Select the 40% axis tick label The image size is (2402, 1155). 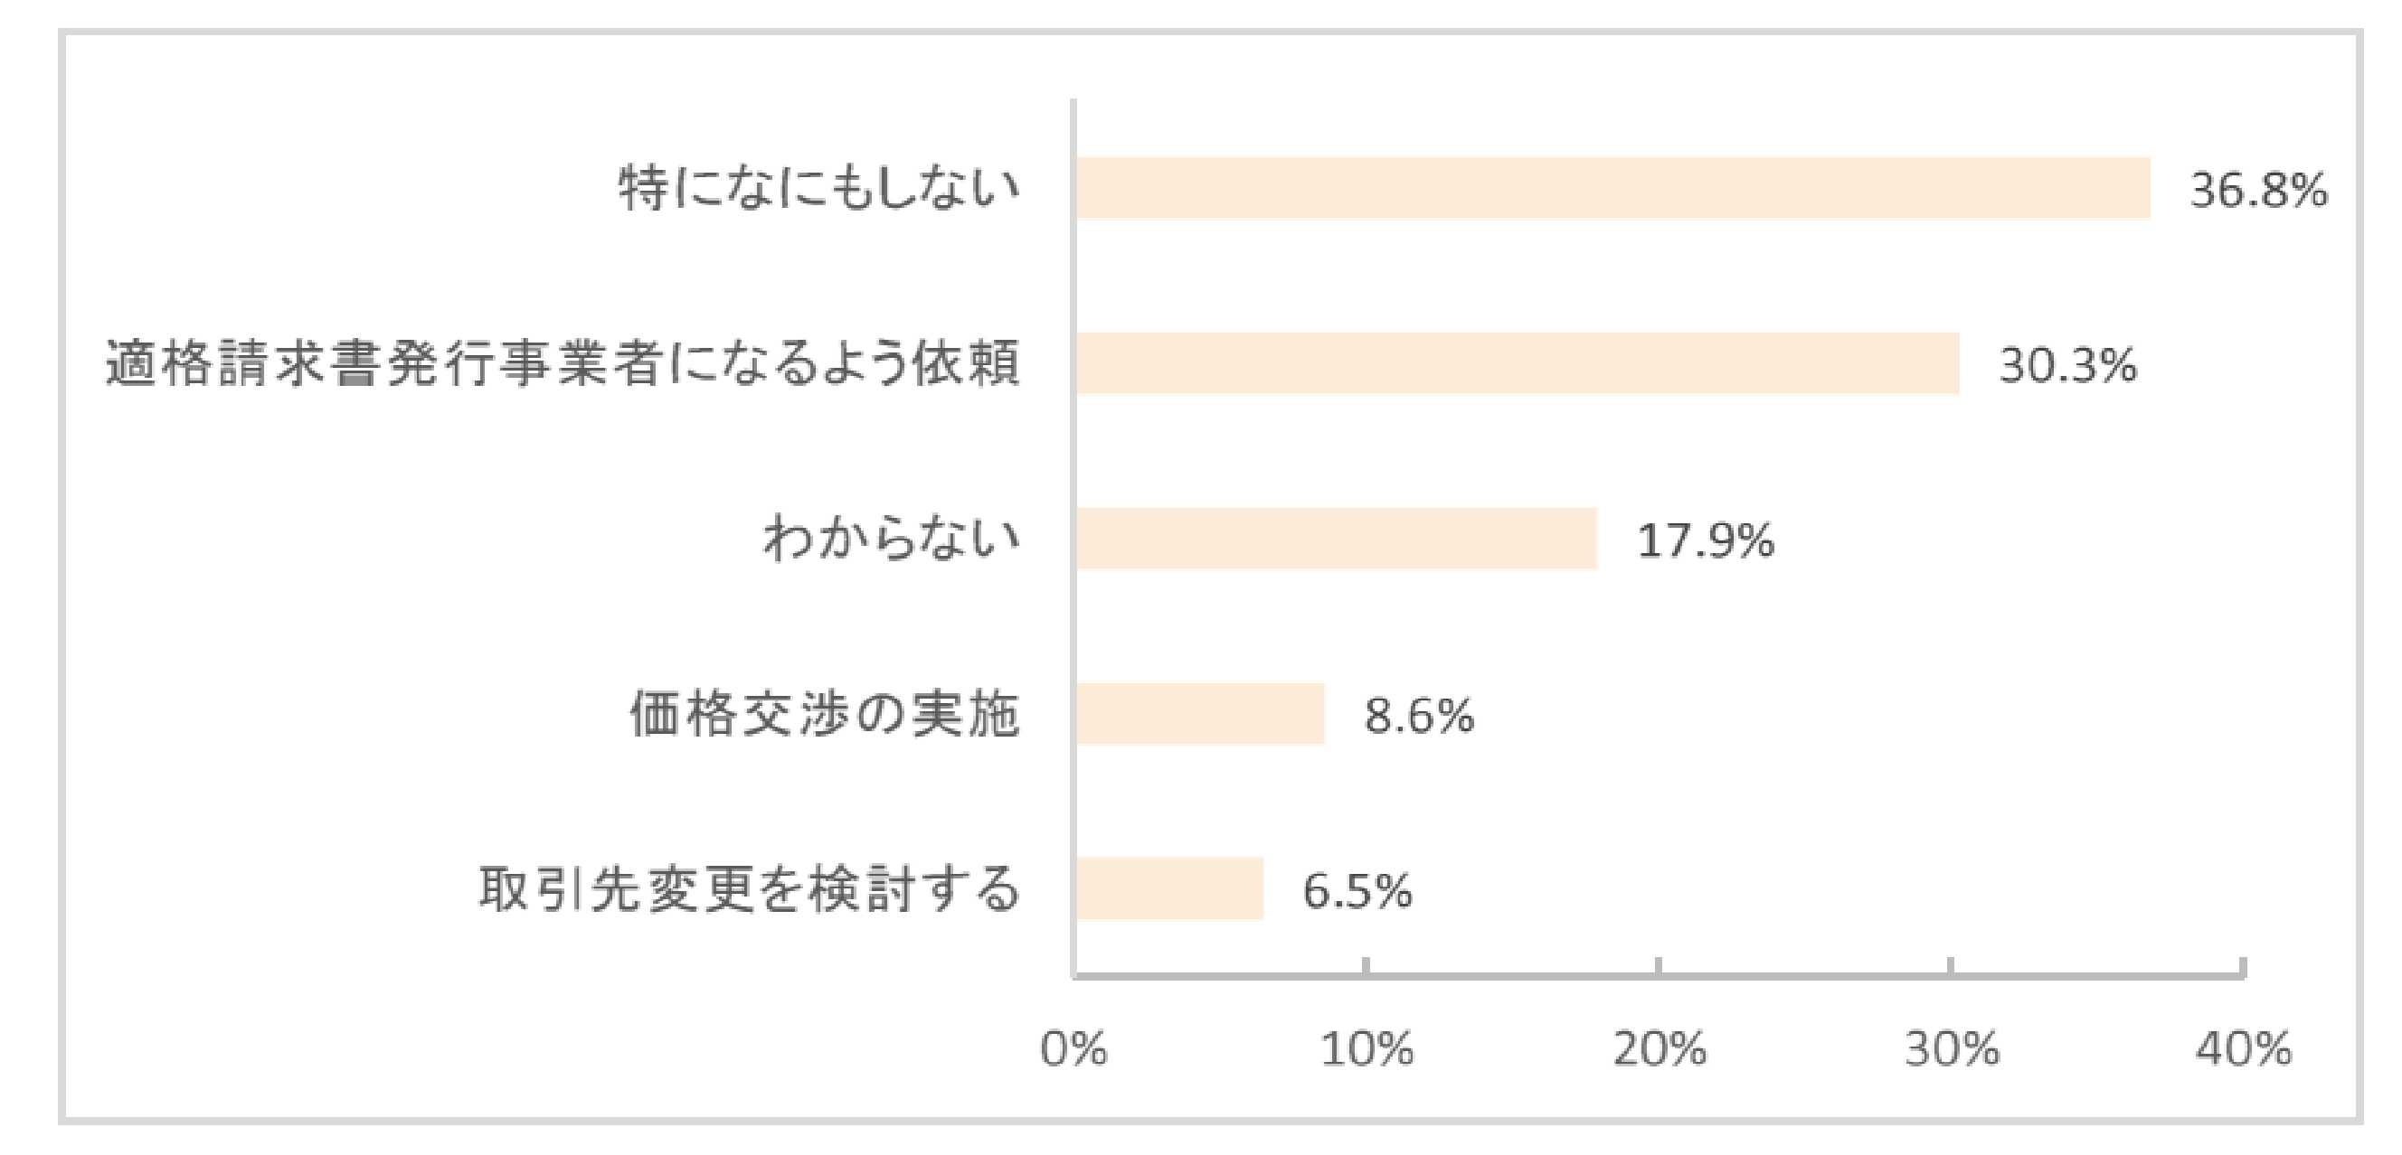point(2244,1049)
